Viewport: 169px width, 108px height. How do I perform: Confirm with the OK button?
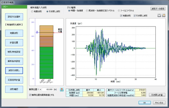click(x=145, y=103)
